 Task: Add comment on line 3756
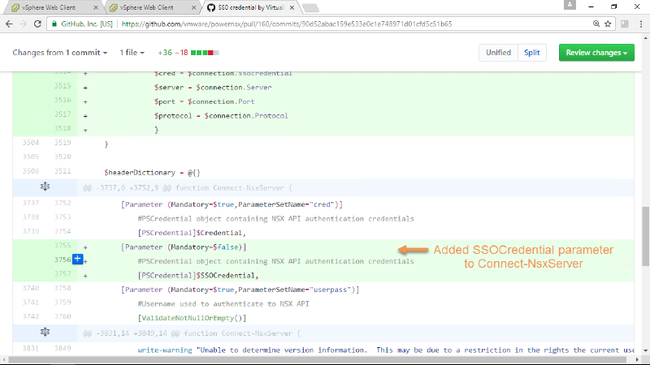point(77,259)
